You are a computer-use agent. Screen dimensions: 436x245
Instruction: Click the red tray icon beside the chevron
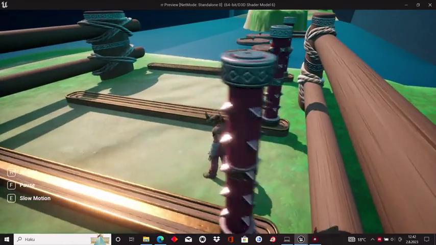point(379,239)
